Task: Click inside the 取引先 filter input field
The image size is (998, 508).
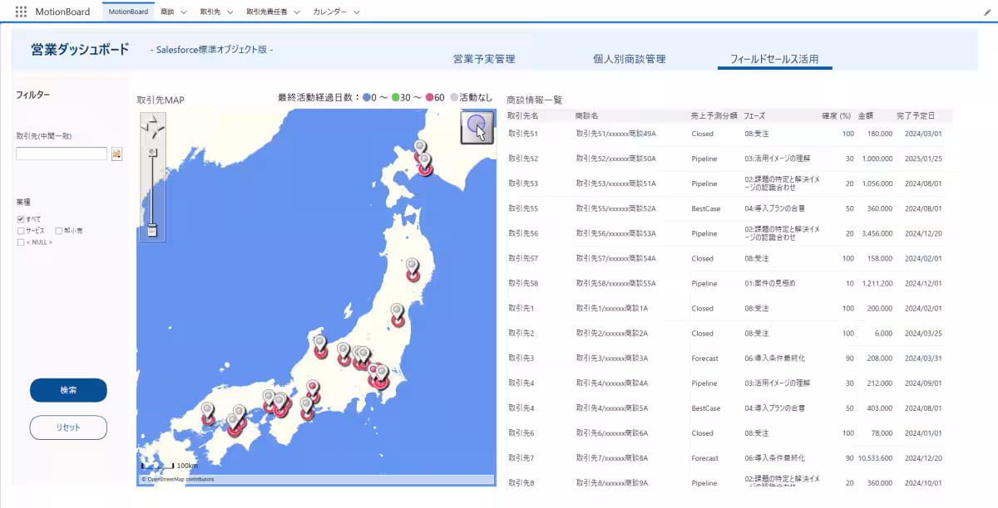Action: coord(62,153)
